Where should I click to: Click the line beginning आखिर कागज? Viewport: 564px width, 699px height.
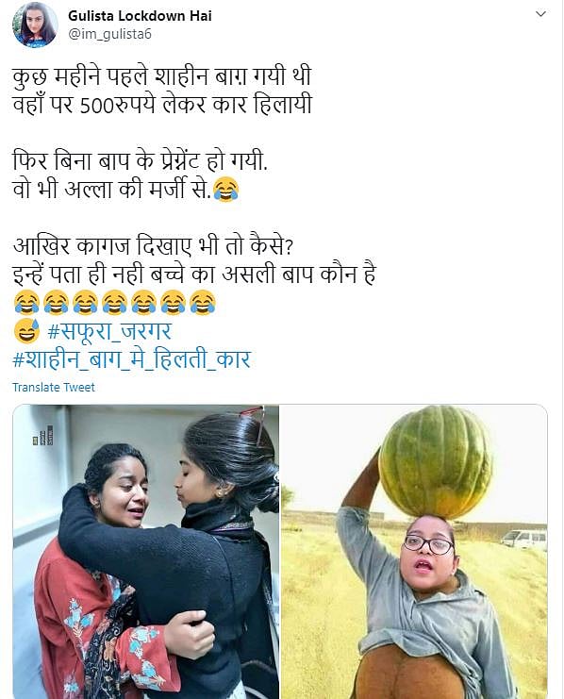pyautogui.click(x=153, y=246)
